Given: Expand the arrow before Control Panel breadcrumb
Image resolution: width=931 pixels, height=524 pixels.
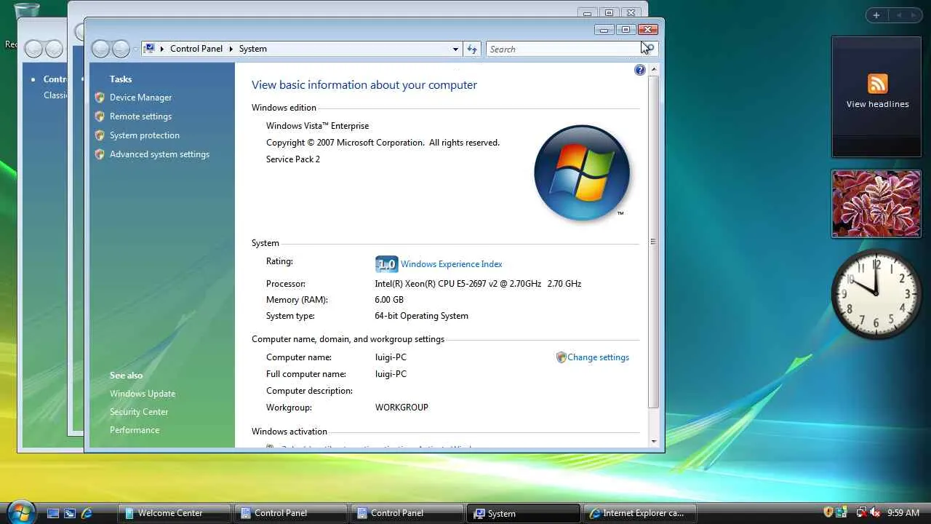Looking at the screenshot, I should (163, 49).
